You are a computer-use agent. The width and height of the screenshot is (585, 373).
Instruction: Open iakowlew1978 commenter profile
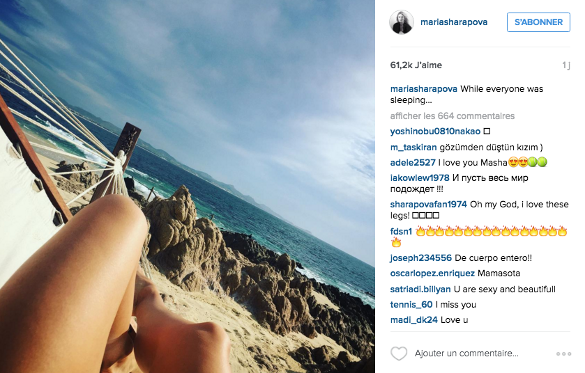pos(420,178)
